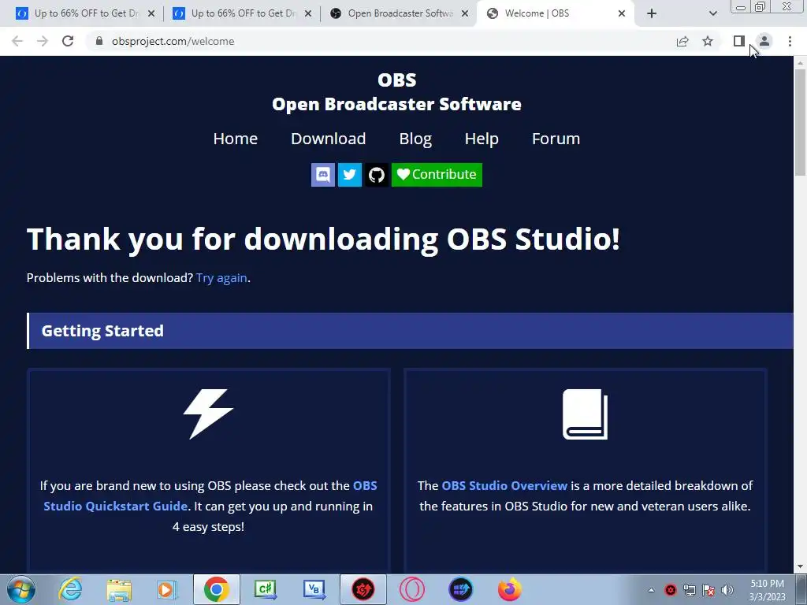Launch Firefox from the taskbar
The image size is (807, 605).
pos(510,589)
